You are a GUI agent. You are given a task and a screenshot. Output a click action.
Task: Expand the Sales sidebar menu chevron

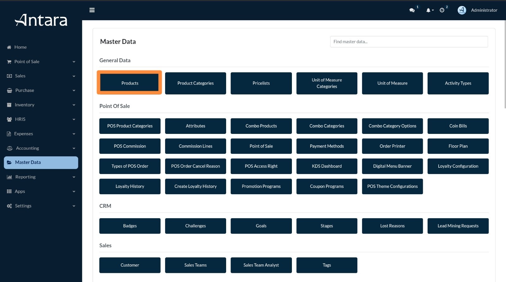(x=74, y=76)
